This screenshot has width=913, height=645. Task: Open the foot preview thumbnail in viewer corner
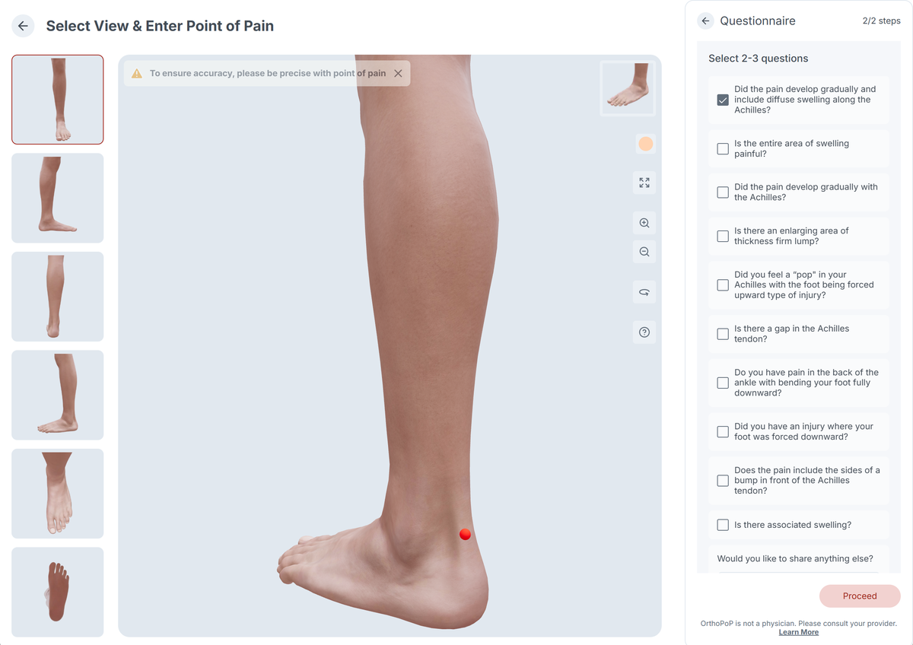tap(625, 88)
